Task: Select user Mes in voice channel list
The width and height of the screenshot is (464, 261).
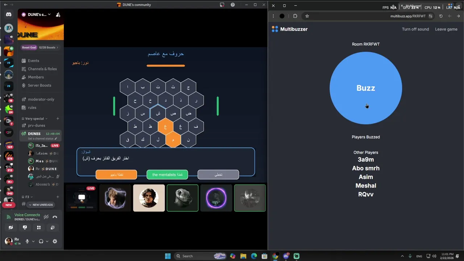Action: [x=43, y=161]
